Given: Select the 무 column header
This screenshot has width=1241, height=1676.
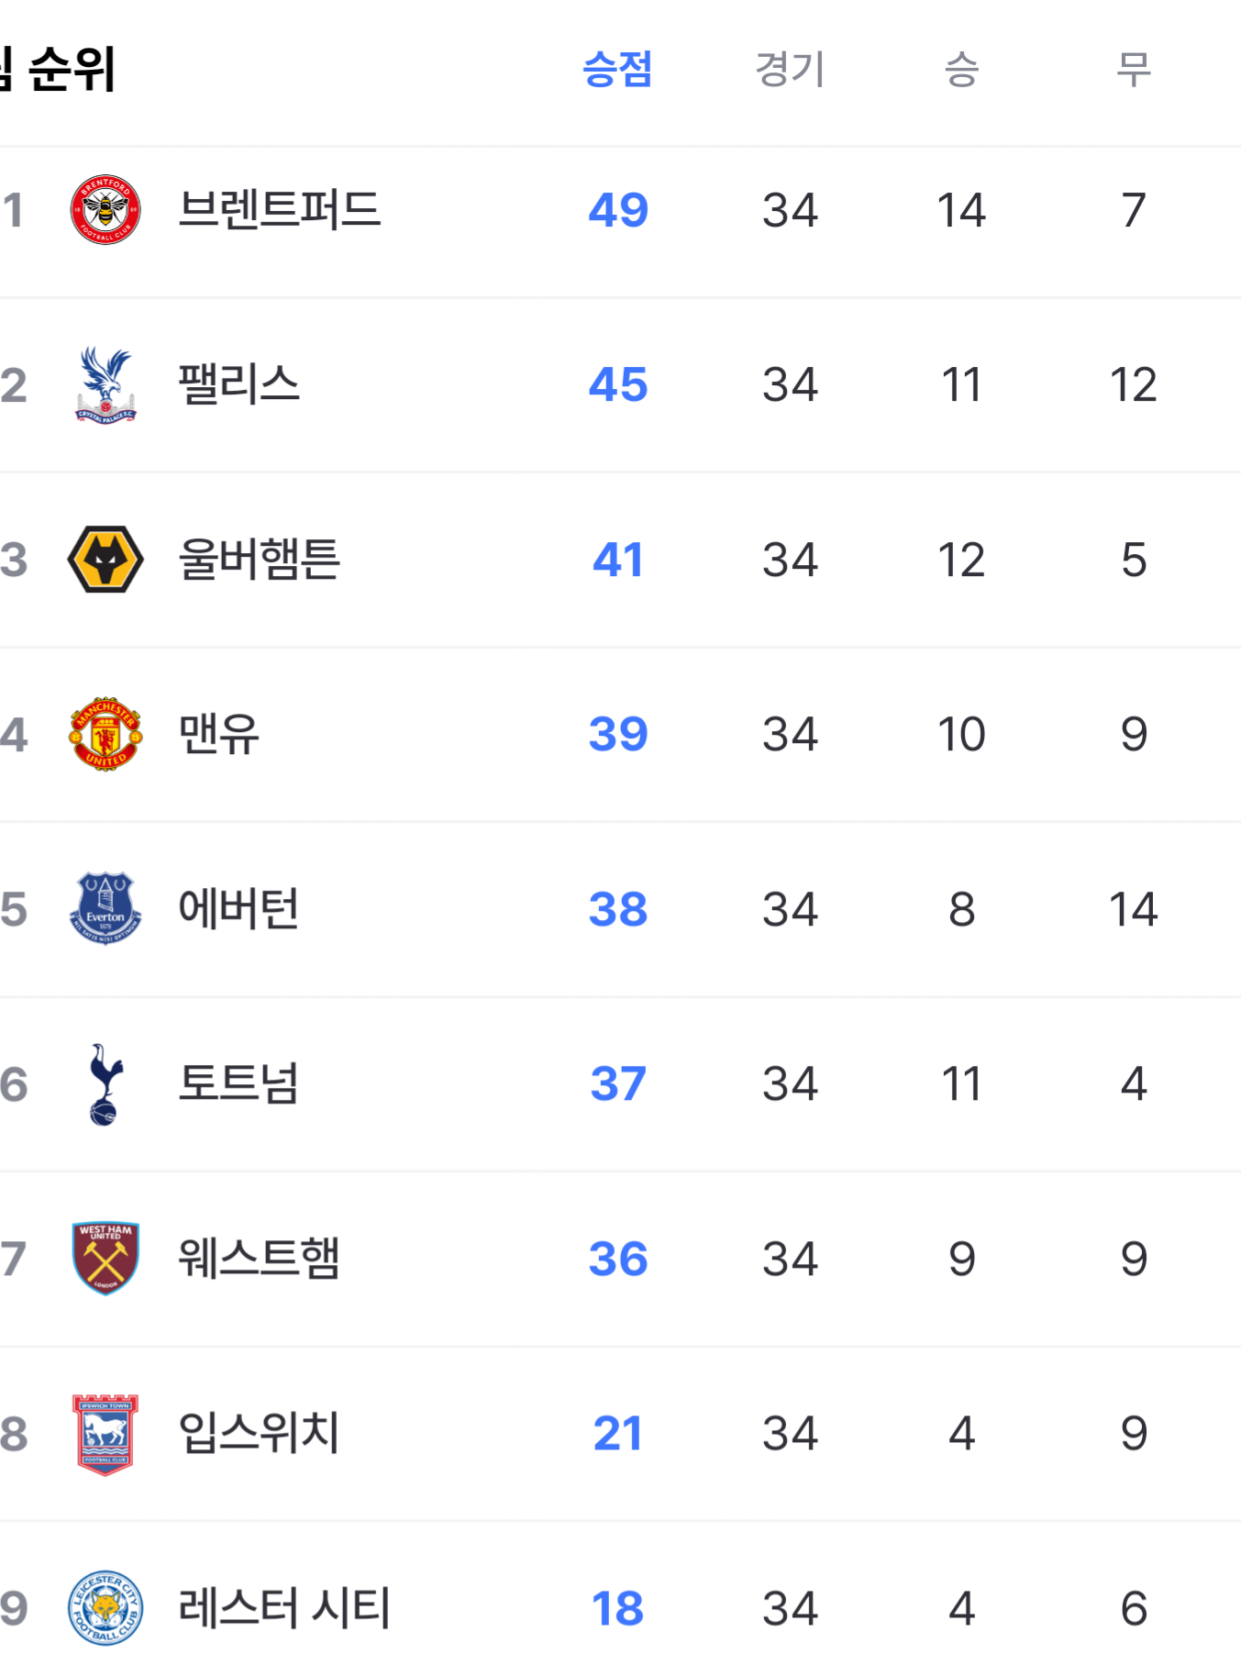Looking at the screenshot, I should (x=1133, y=70).
